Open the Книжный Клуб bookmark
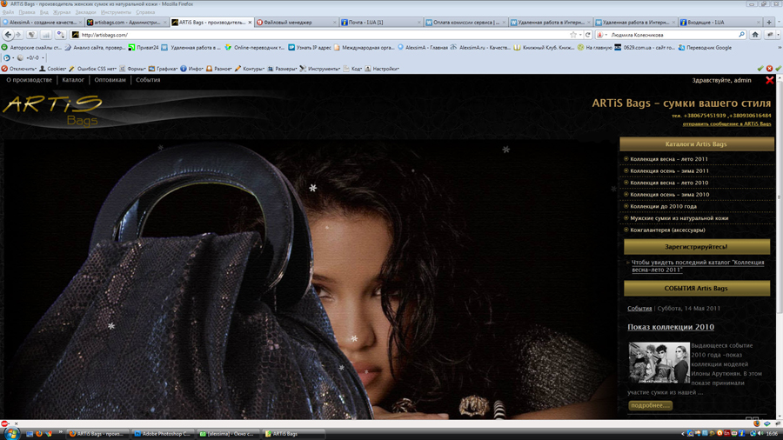783x440 pixels. click(544, 48)
